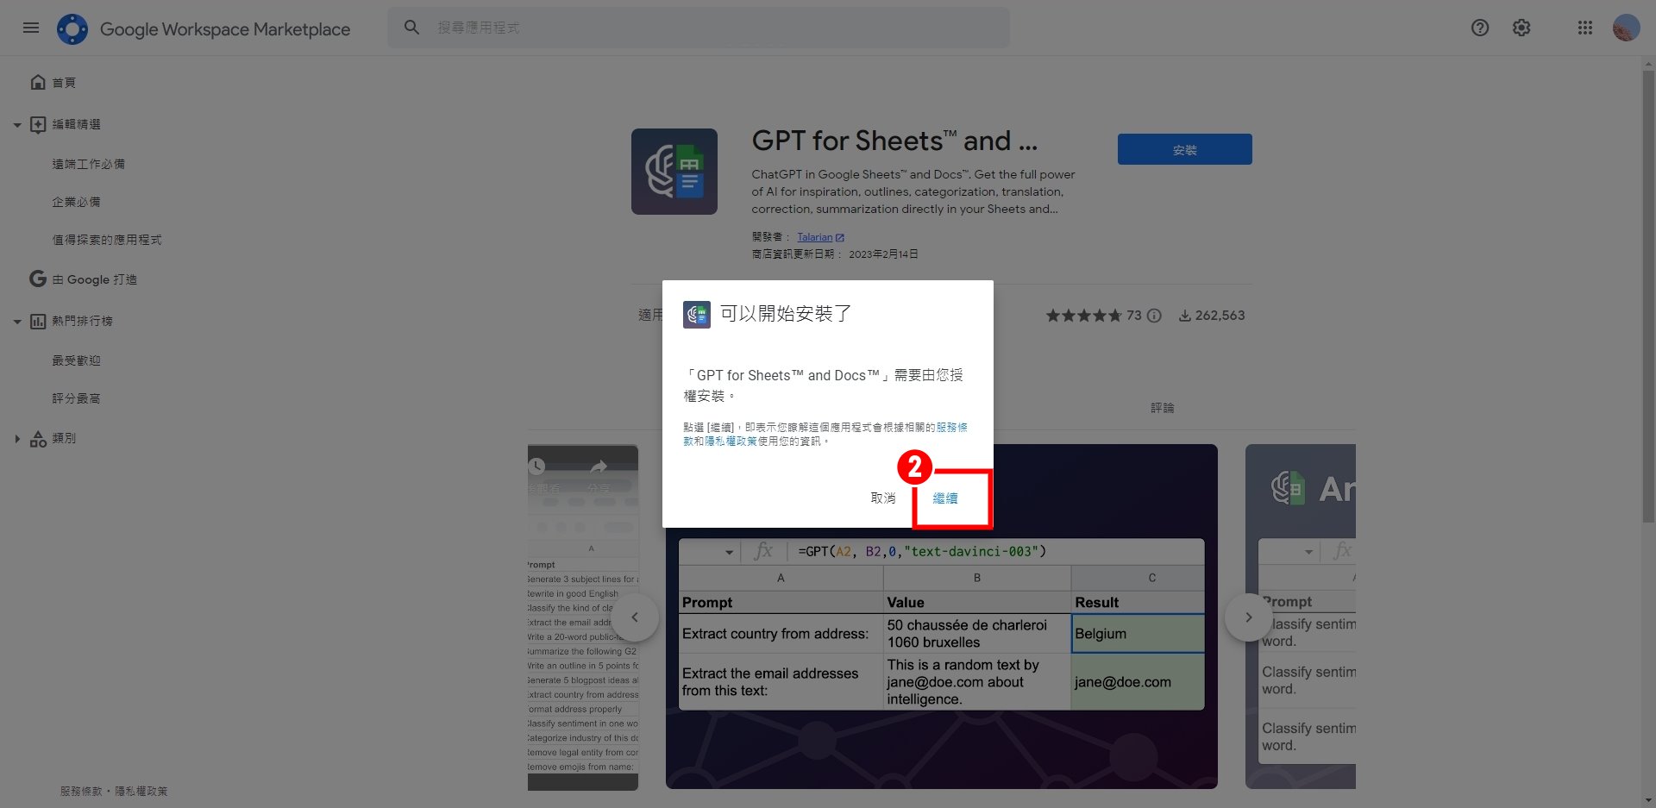Show previous screenshot with left arrow

(x=635, y=617)
